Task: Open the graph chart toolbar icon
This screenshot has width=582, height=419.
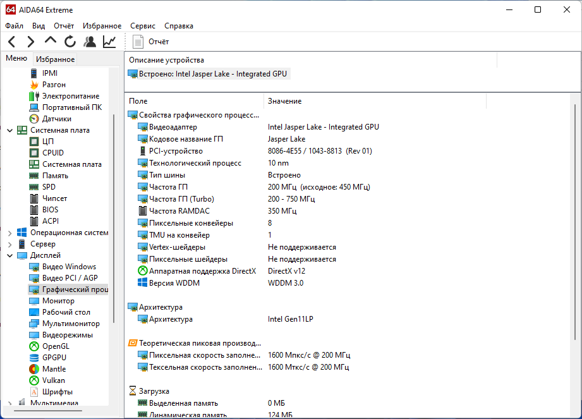Action: [x=109, y=41]
